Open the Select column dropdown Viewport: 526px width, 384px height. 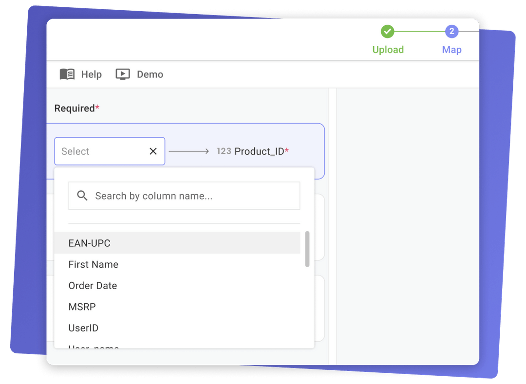[x=97, y=151]
